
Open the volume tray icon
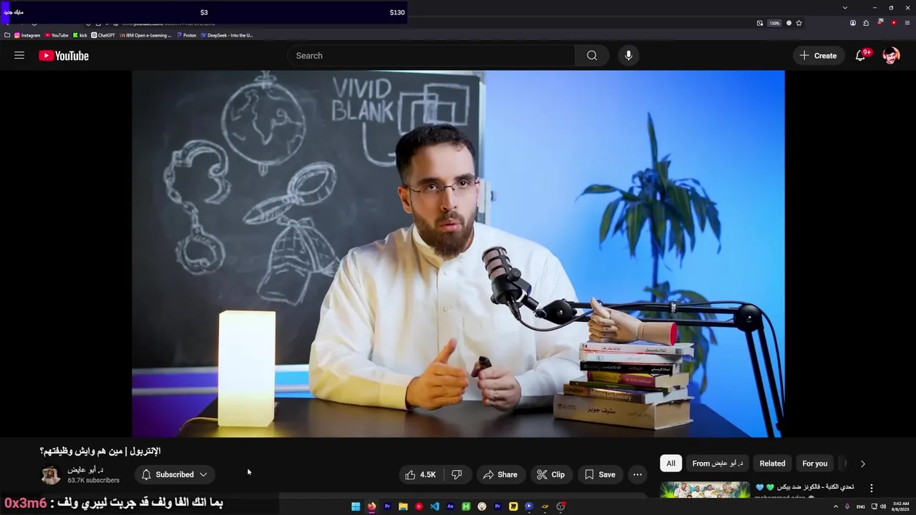[x=882, y=506]
